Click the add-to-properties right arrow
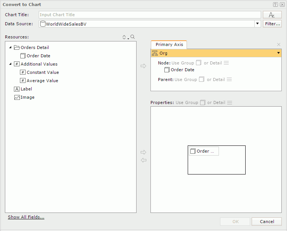 pos(143,152)
